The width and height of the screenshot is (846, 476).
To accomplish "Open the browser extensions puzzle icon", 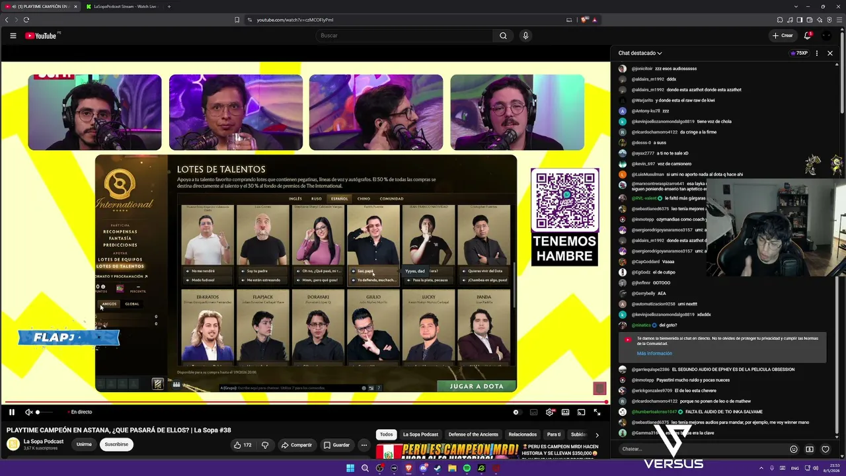I will [x=780, y=20].
